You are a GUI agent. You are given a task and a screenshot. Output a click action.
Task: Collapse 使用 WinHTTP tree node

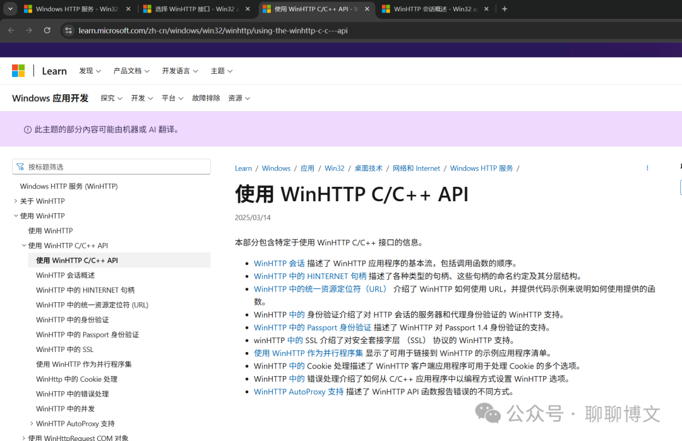pyautogui.click(x=16, y=216)
